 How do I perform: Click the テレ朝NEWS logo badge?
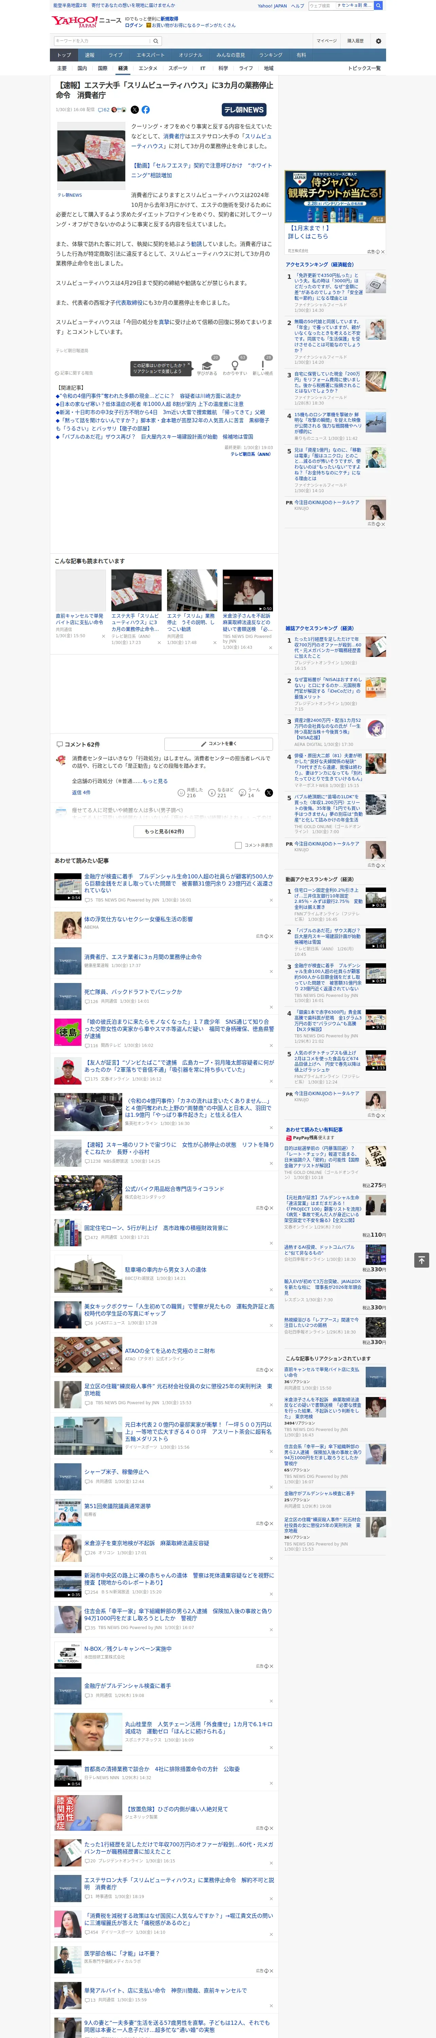pos(244,110)
